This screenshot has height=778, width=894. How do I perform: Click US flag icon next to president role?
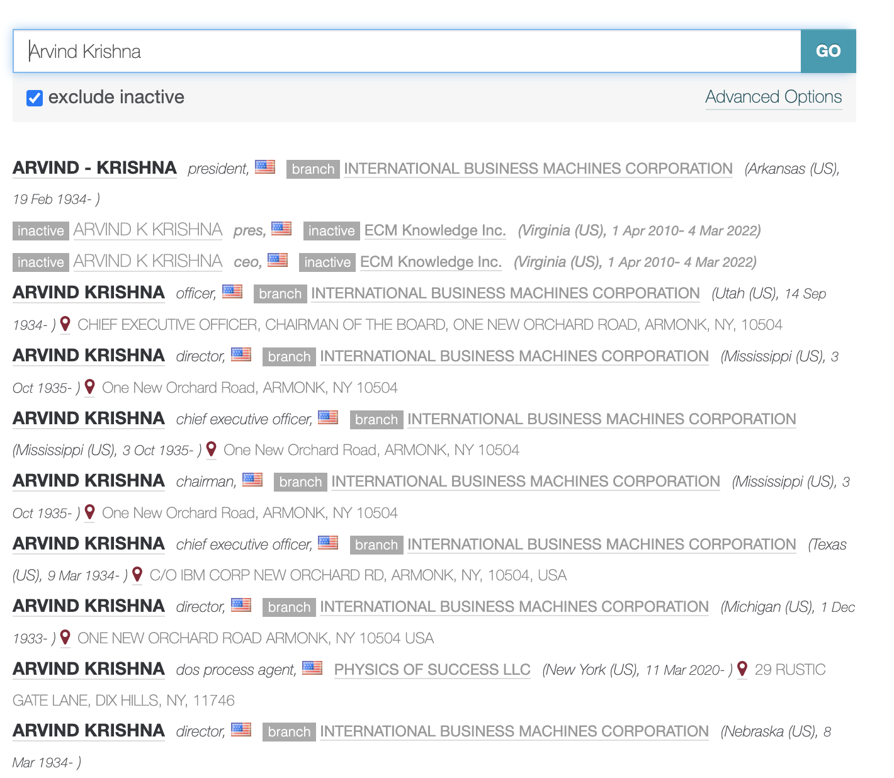(x=265, y=167)
